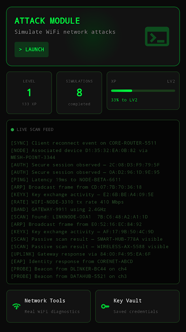Select the UPLINK gateway response line
The height and width of the screenshot is (332, 186).
(x=81, y=254)
